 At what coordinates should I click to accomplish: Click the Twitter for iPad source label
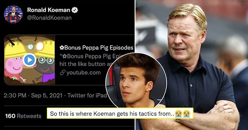87,95
